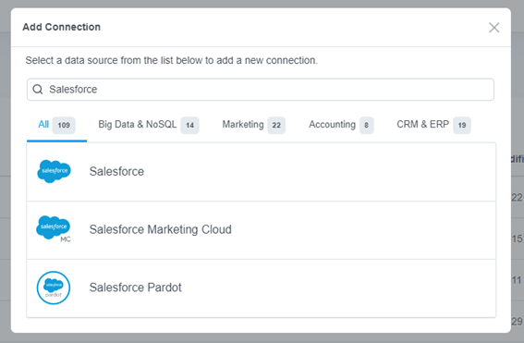Viewport: 524px width, 343px height.
Task: Click the Salesforce Marketing Cloud MC logo
Action: click(54, 229)
